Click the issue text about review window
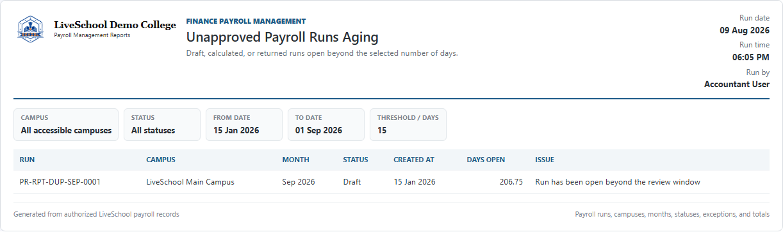Image resolution: width=783 pixels, height=232 pixels. tap(618, 182)
